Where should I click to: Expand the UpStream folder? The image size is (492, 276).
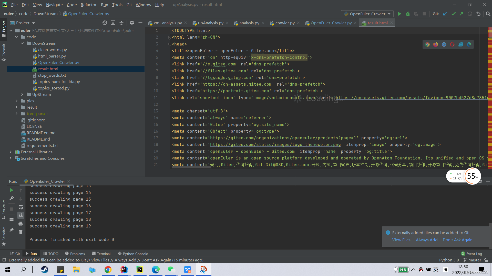coord(22,95)
